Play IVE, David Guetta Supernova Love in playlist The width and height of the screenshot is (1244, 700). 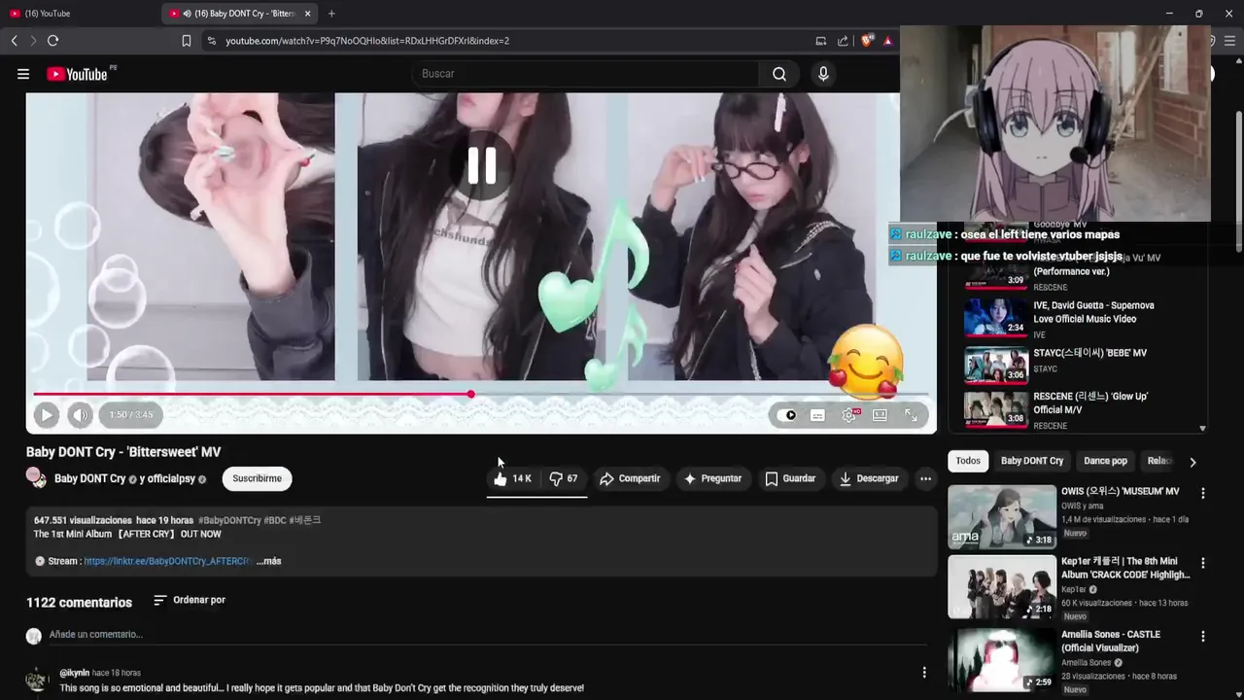click(x=1076, y=319)
